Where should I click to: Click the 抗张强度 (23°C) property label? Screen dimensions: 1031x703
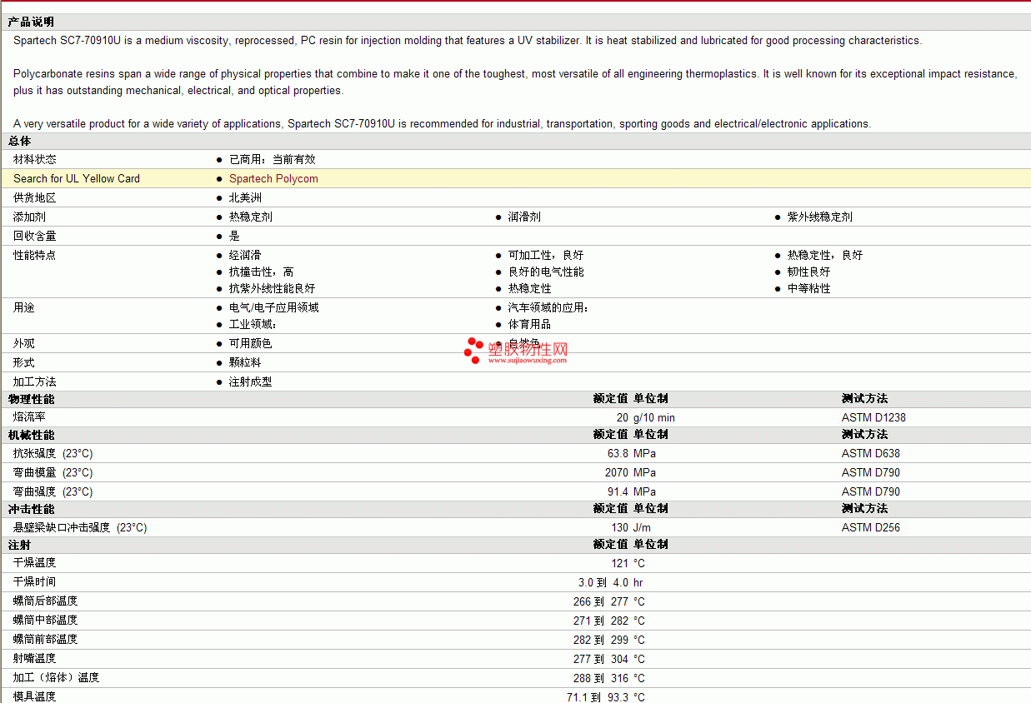pos(53,453)
